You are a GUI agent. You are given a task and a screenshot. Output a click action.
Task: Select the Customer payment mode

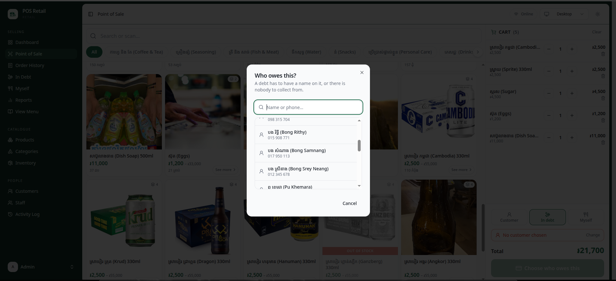point(509,217)
